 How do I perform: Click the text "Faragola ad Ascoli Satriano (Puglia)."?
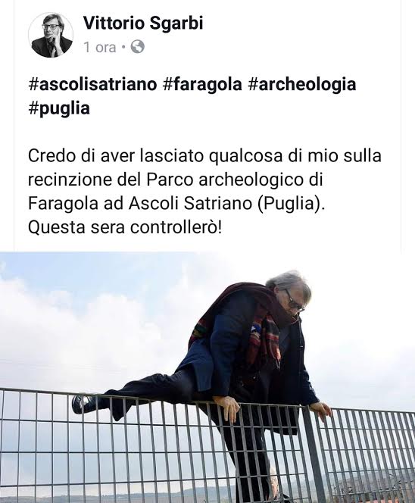(x=176, y=203)
